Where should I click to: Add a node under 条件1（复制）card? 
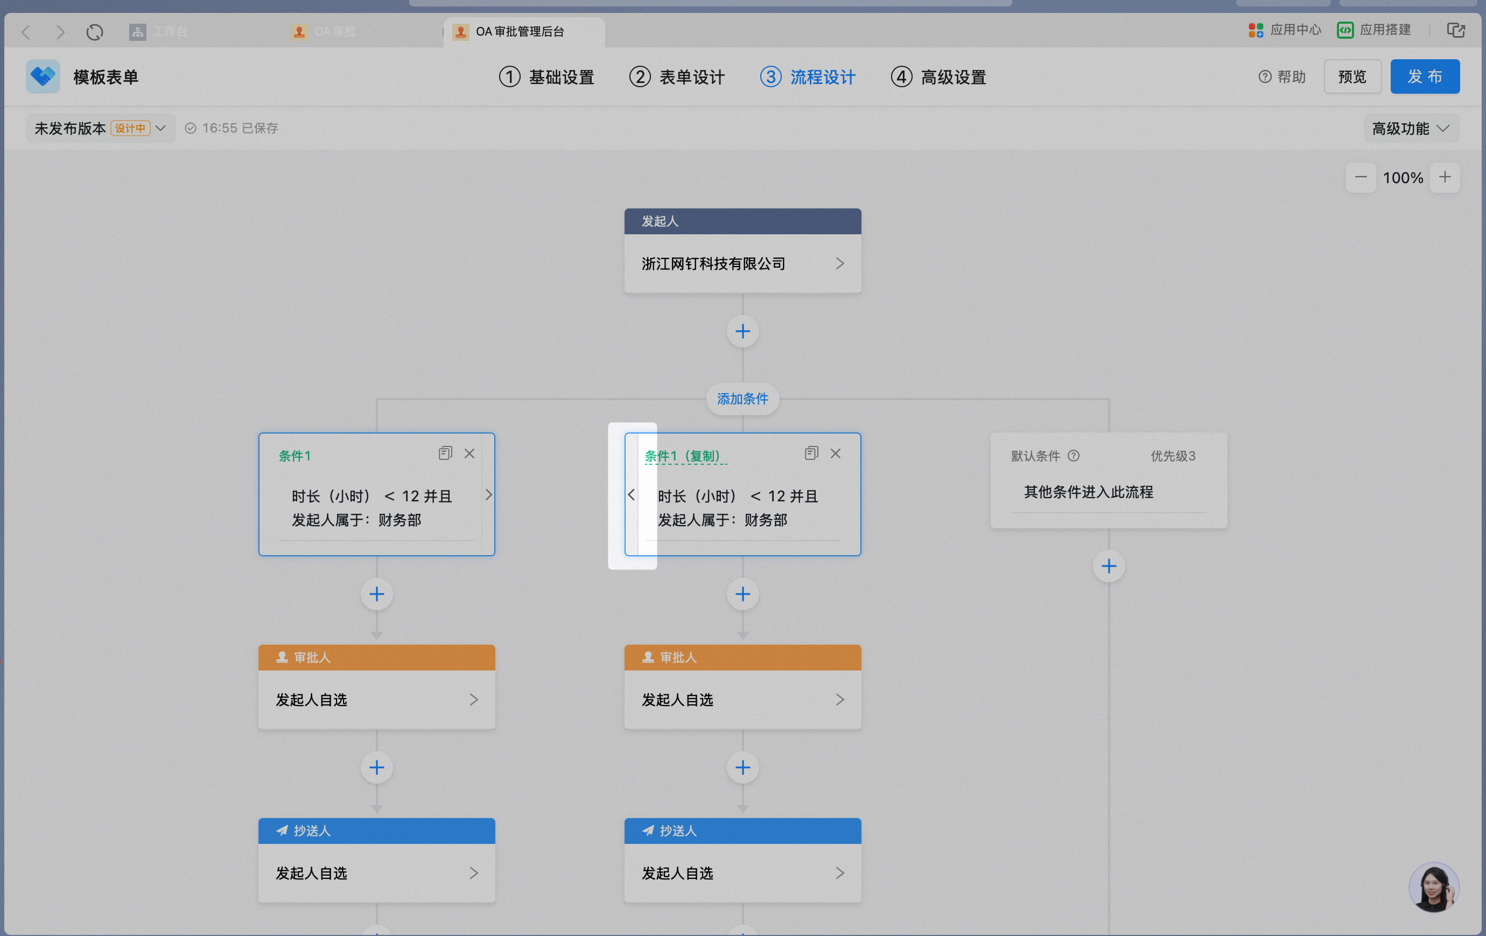point(742,594)
